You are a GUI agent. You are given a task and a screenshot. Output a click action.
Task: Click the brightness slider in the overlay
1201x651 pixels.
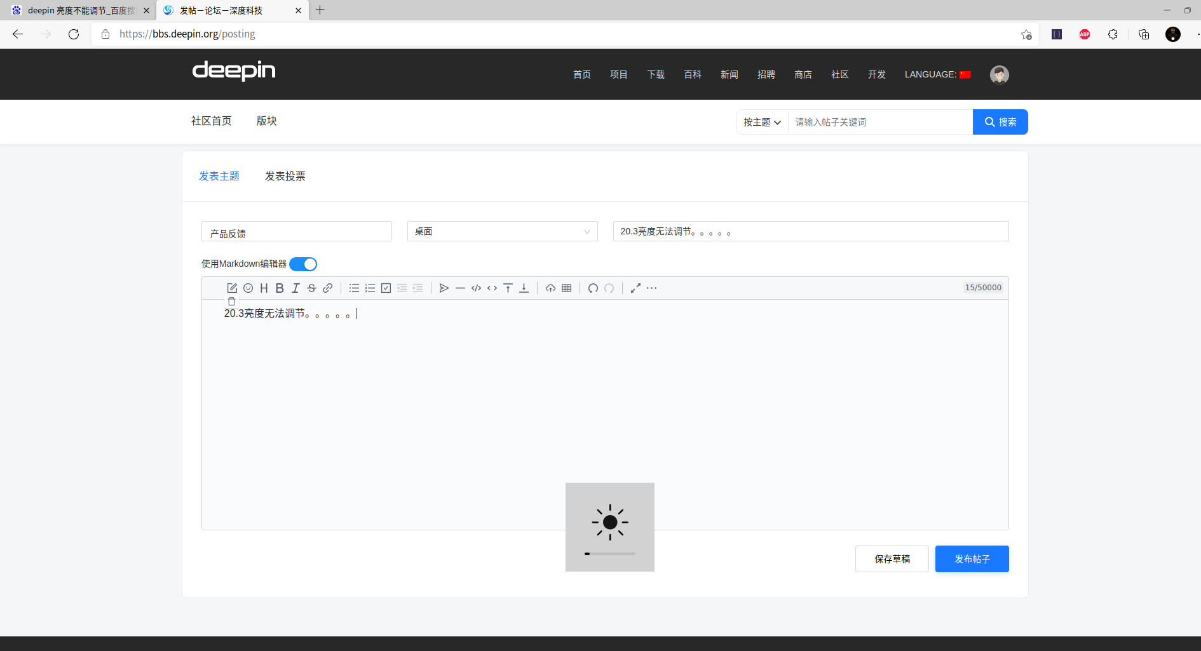610,554
